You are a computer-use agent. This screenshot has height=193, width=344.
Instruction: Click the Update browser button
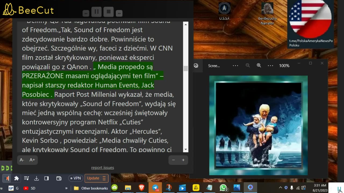[96, 178]
